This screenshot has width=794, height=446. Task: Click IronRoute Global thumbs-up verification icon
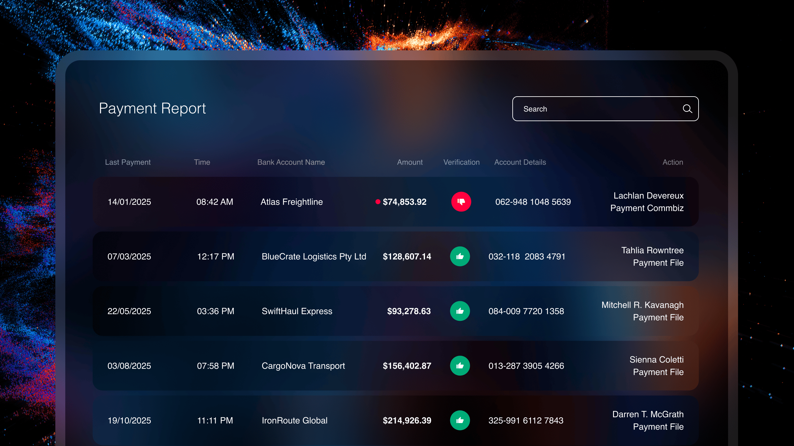pyautogui.click(x=460, y=421)
